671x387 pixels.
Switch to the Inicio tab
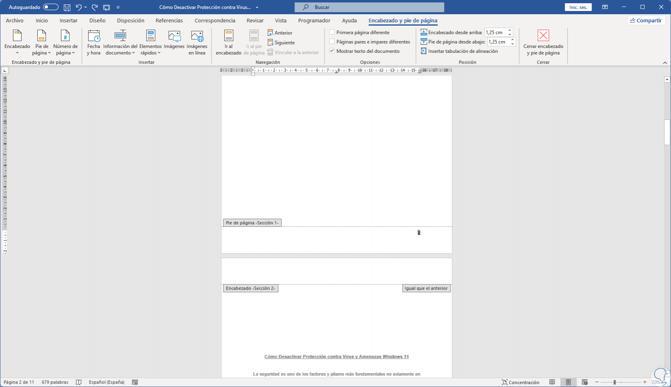tap(41, 20)
